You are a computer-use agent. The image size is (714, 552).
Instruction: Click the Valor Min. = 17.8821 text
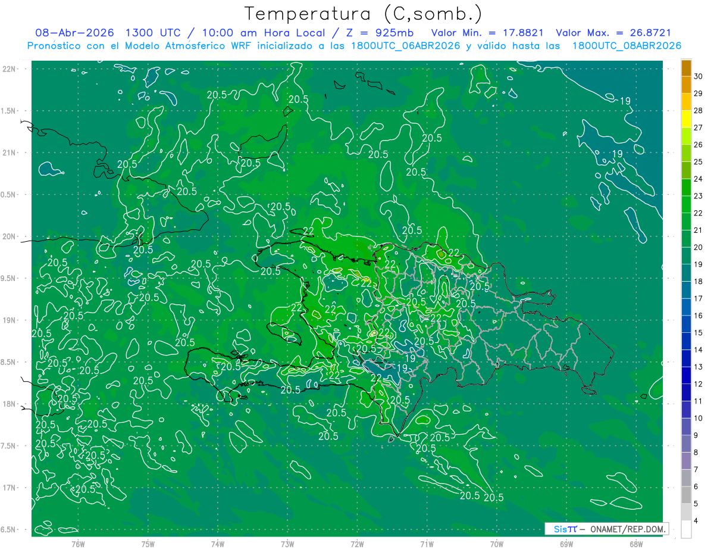tap(488, 33)
